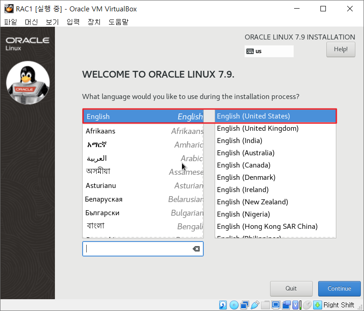Click the recording screens status icon

pyautogui.click(x=286, y=305)
